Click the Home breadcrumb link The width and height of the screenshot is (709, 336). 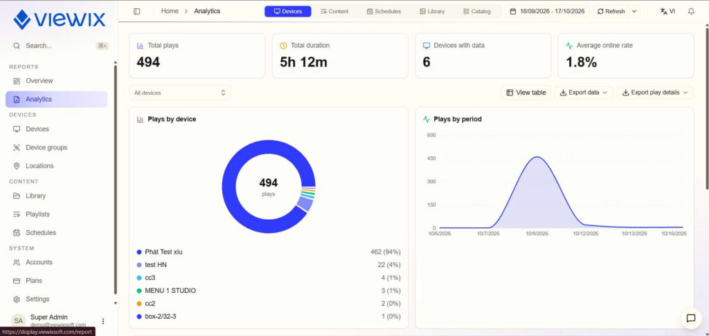tap(170, 11)
